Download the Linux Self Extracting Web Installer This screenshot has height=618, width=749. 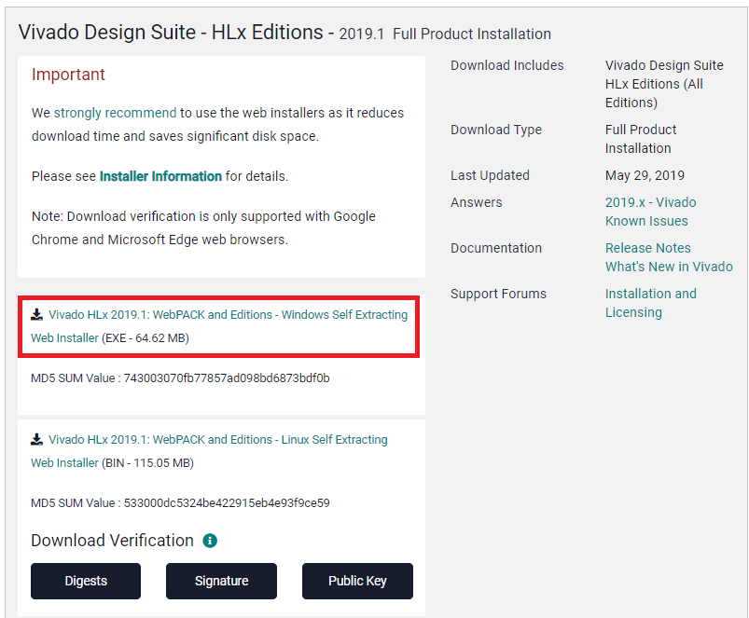point(217,440)
